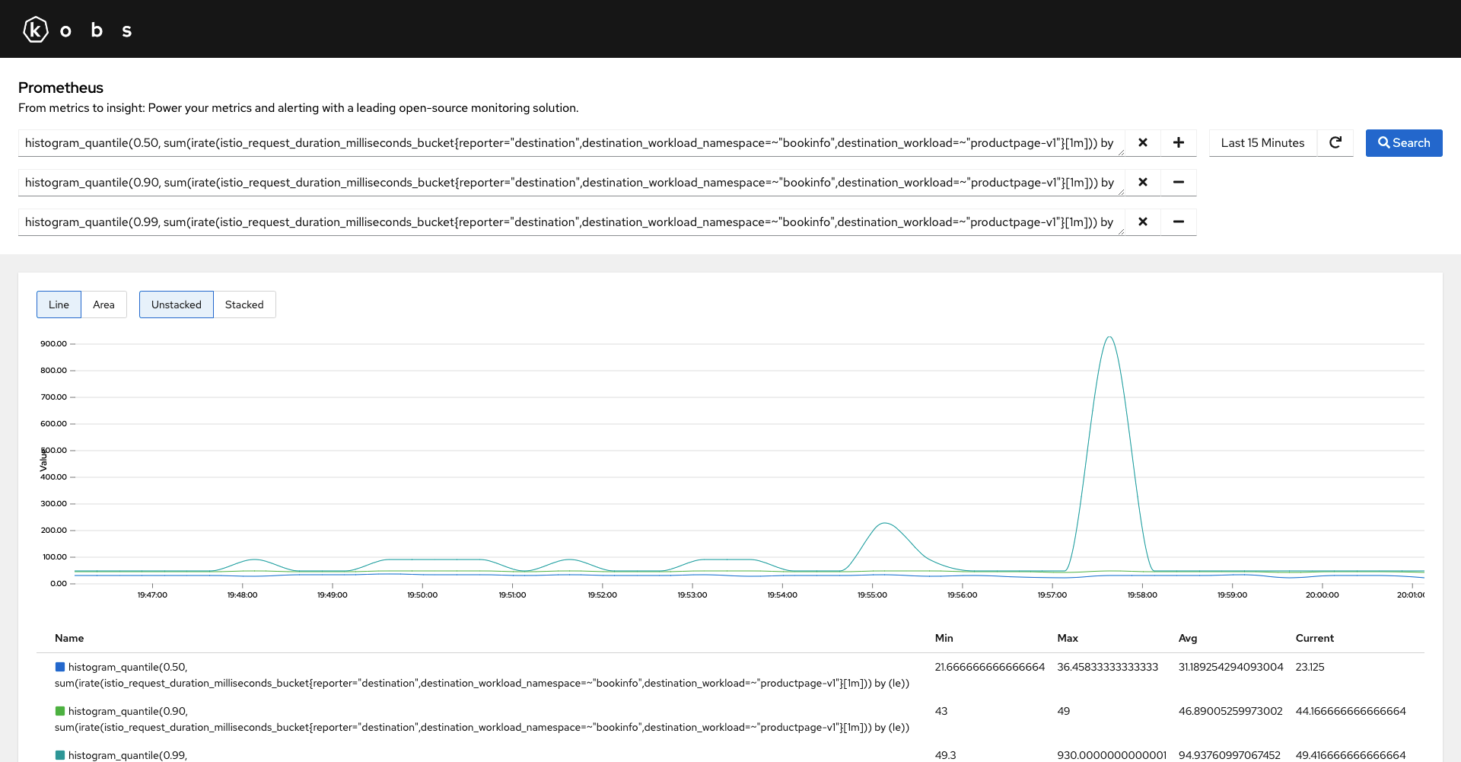Open the kobs logo home link
The height and width of the screenshot is (762, 1461).
[78, 30]
